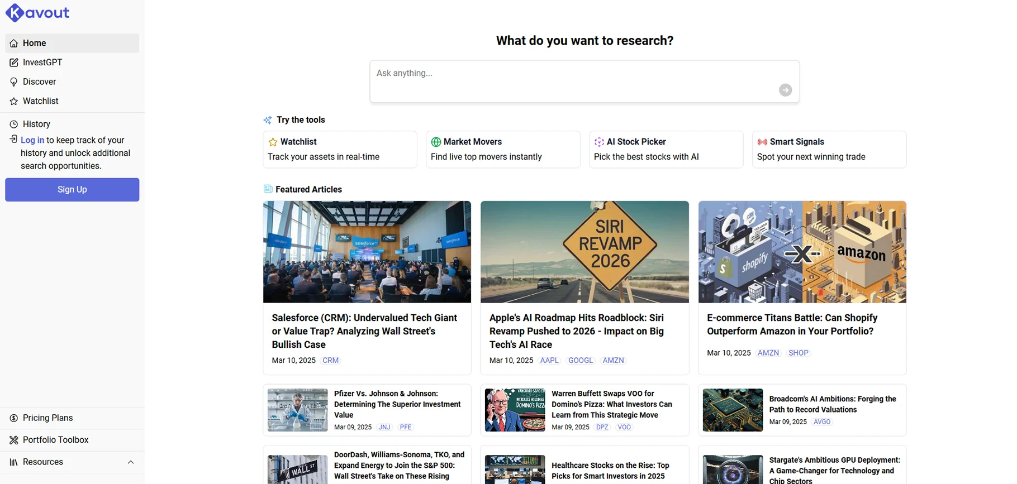Screen dimensions: 1017x484
Task: Open the Smart Signals tool card
Action: (829, 150)
